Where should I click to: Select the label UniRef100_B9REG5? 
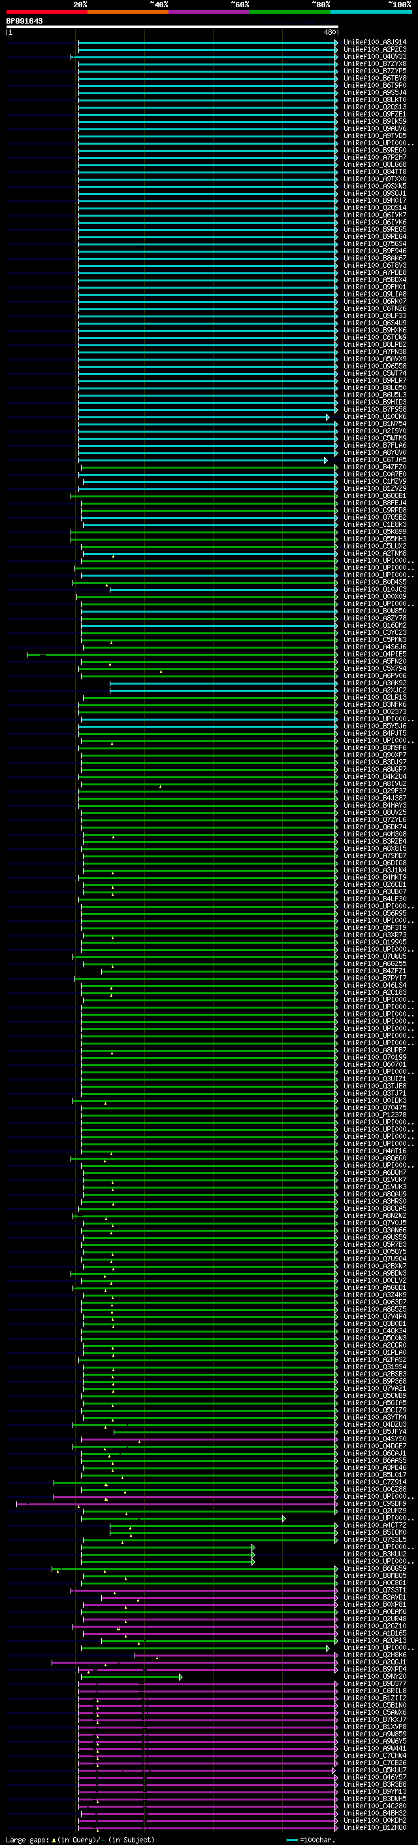[374, 229]
